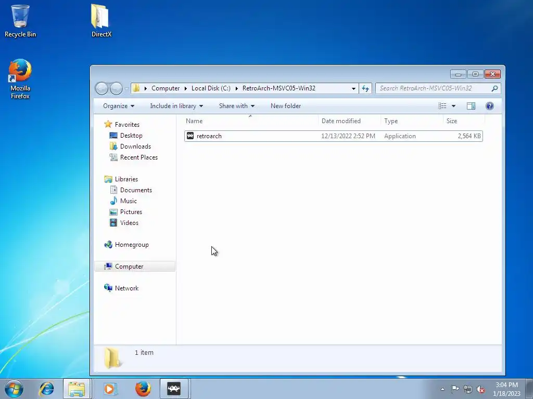This screenshot has width=533, height=399.
Task: Go forward with the Explorer forward arrow
Action: [x=116, y=88]
